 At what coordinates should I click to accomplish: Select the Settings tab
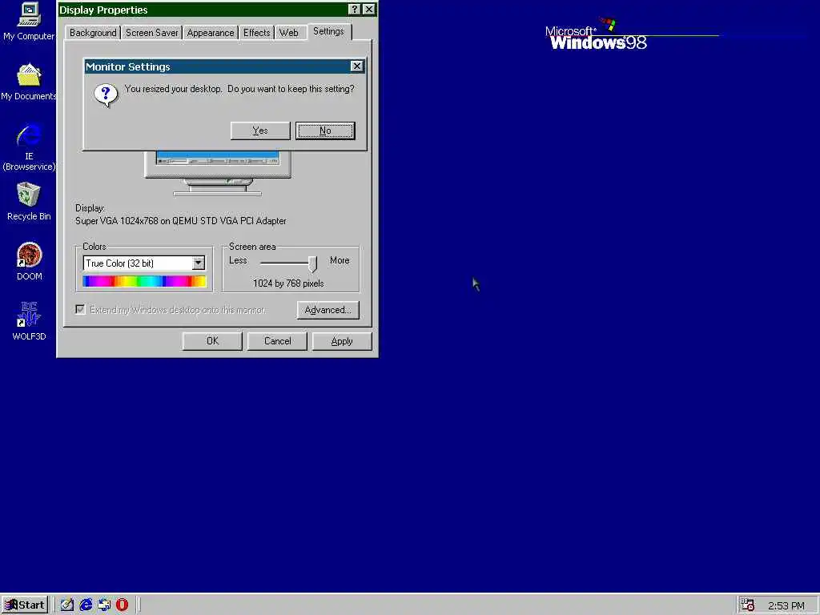(x=329, y=31)
